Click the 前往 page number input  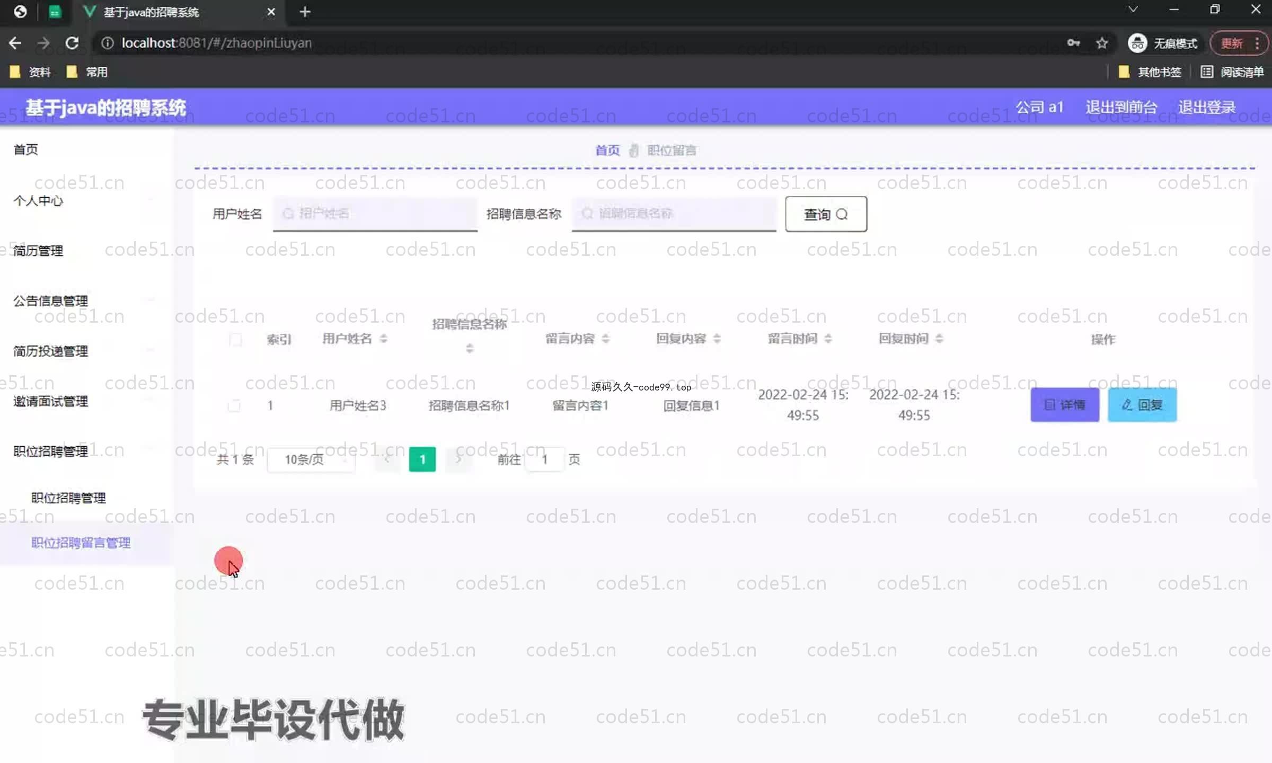coord(544,459)
